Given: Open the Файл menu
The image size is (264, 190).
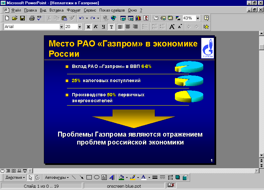Looking at the screenshot, I should tap(16, 10).
